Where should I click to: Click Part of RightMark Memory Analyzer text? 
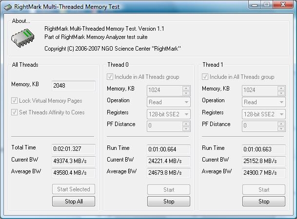coord(96,37)
